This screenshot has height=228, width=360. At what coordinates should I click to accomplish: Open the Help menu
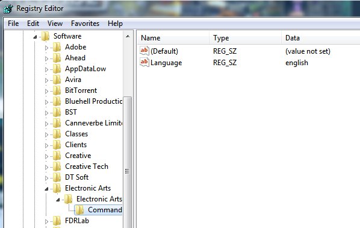click(x=115, y=24)
